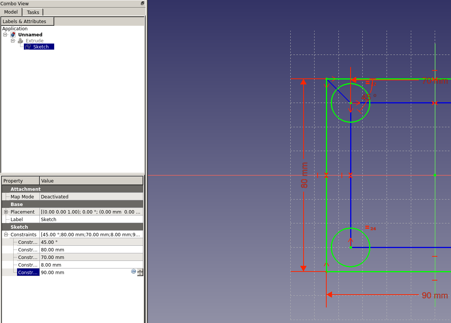Select the Extrude item in the tree
Image resolution: width=451 pixels, height=323 pixels.
coord(34,41)
